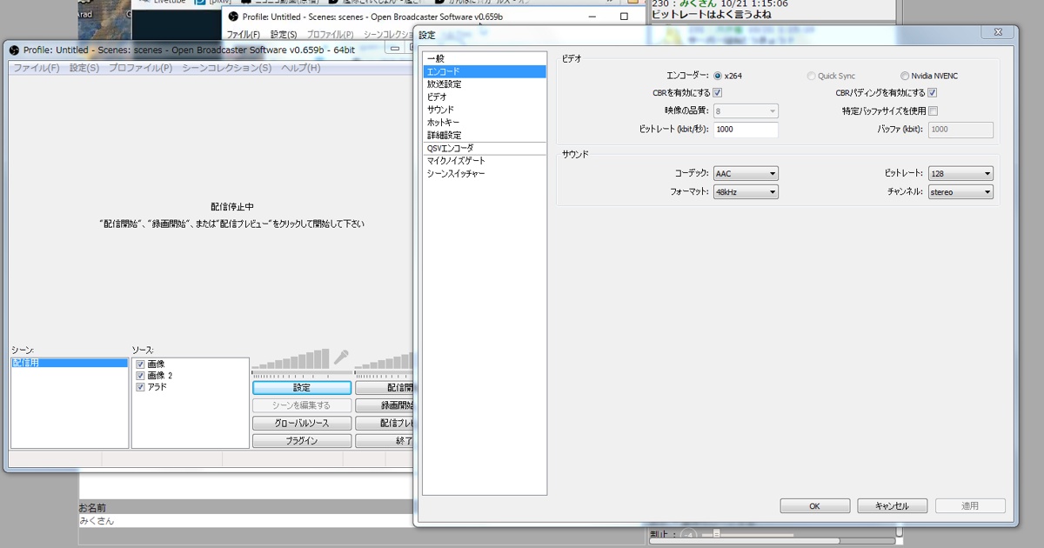Open the チャンネル stereo dropdown

tap(960, 191)
